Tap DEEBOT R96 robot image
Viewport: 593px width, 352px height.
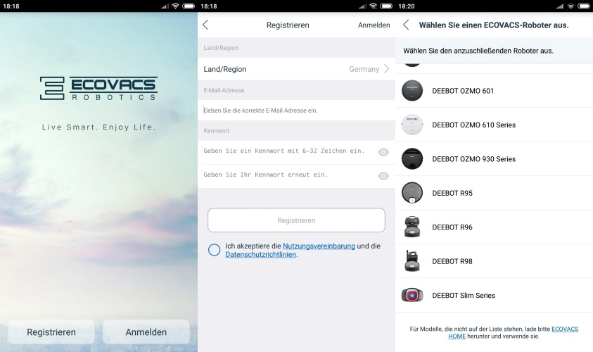pos(412,227)
